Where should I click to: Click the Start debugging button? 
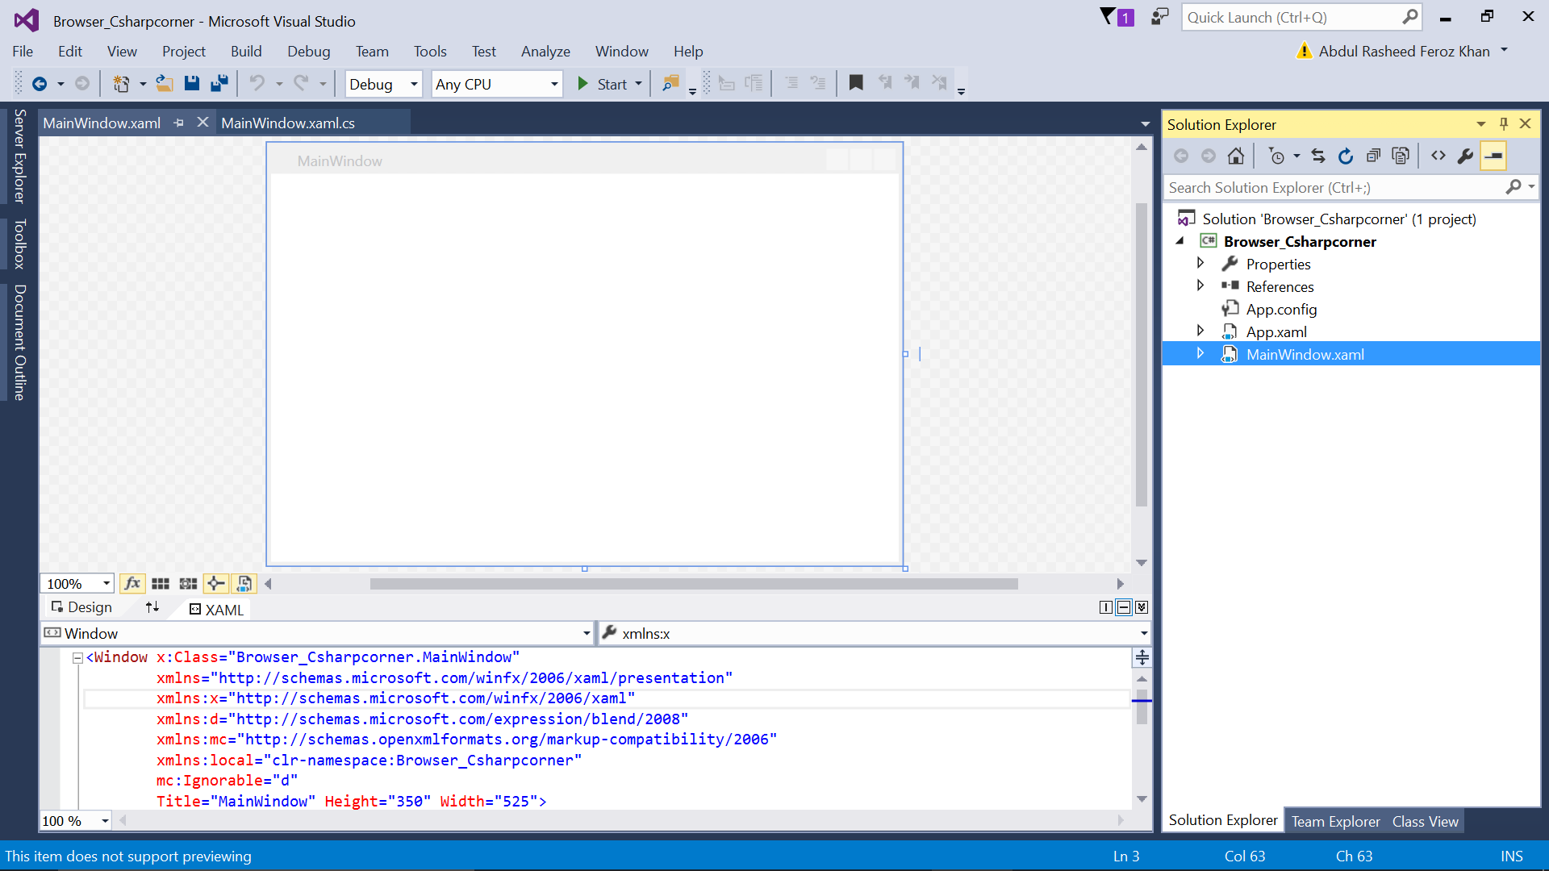(x=602, y=84)
